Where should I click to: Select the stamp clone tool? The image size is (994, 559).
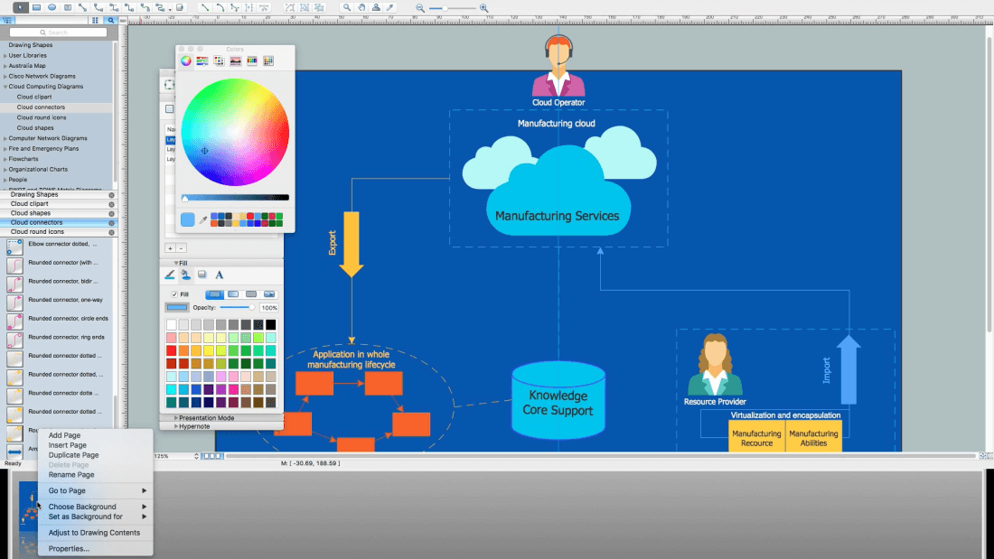click(x=376, y=7)
